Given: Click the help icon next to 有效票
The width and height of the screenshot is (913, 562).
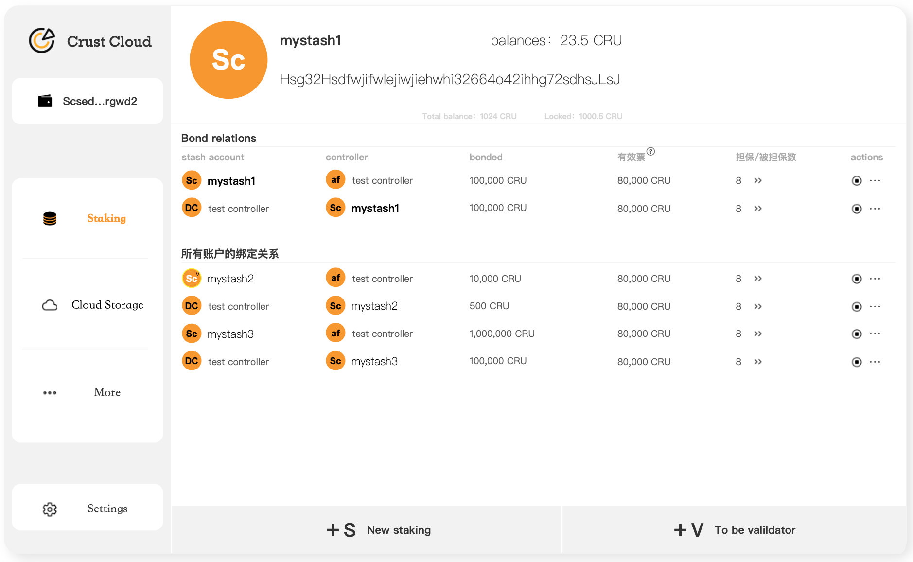Looking at the screenshot, I should coord(650,152).
